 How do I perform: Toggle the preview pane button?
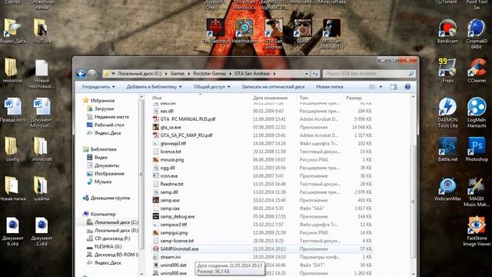coord(394,87)
